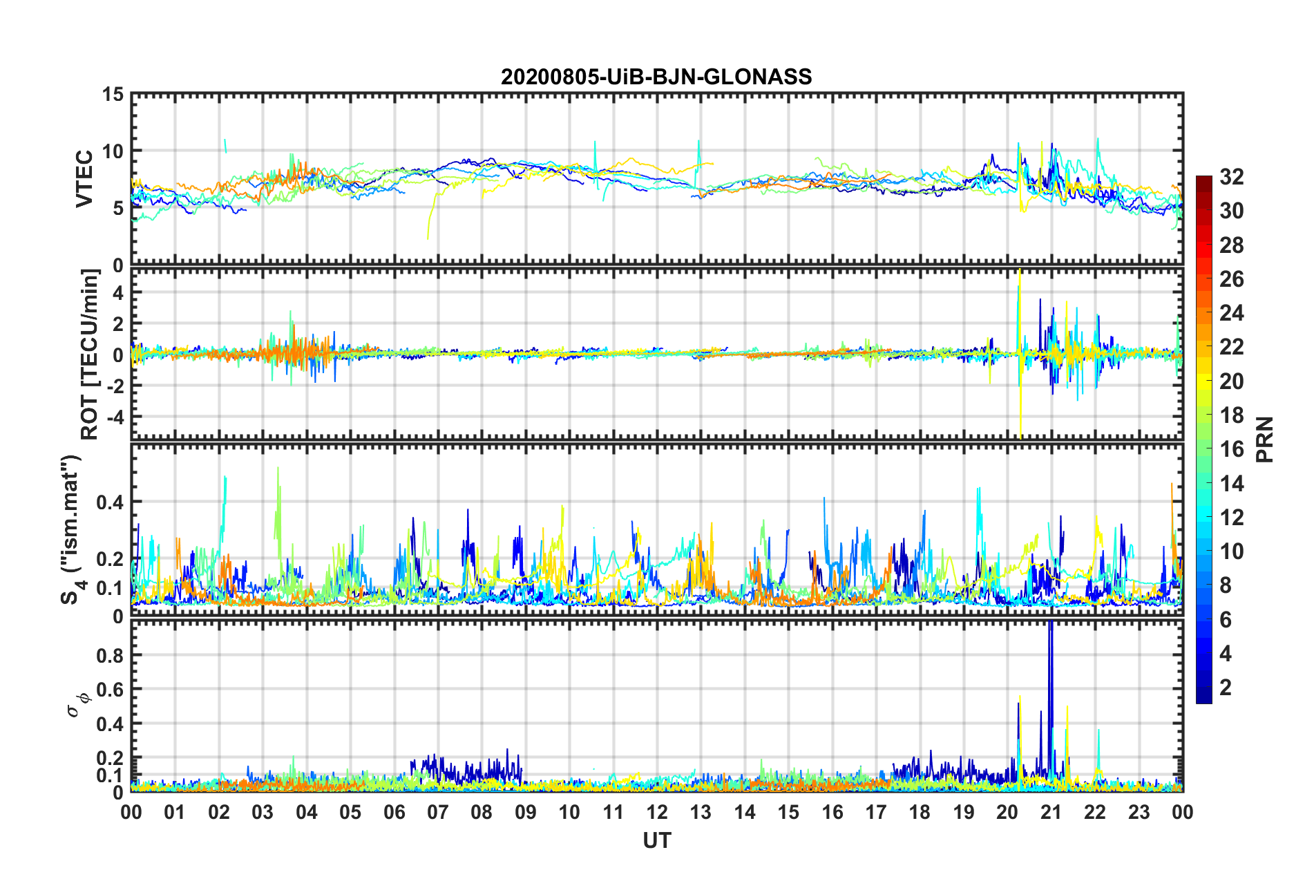Click colorbar tick label 14
Image resolution: width=1314 pixels, height=879 pixels.
[1232, 484]
